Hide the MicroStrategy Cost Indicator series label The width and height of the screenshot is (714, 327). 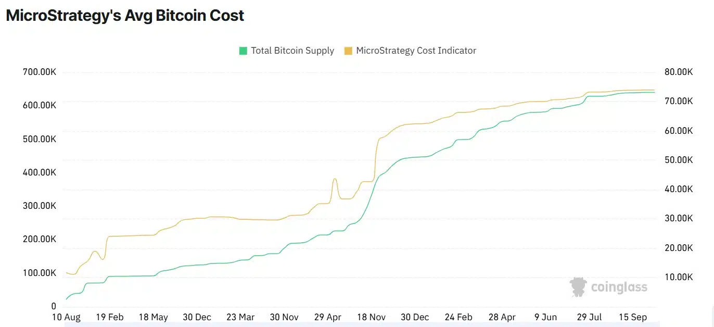pyautogui.click(x=416, y=51)
